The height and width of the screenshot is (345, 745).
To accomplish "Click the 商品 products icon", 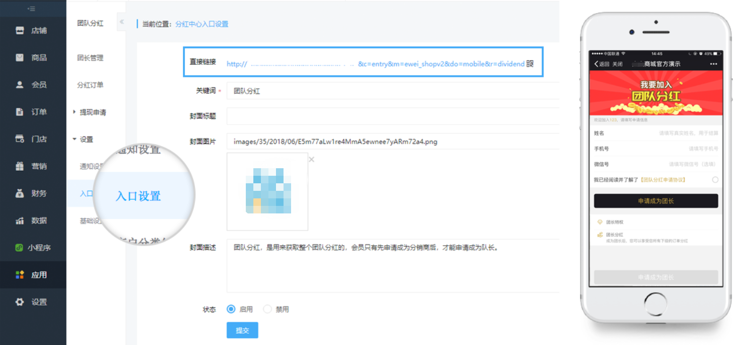I will [20, 57].
